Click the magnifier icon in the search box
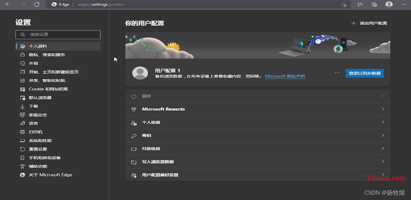 (23, 35)
